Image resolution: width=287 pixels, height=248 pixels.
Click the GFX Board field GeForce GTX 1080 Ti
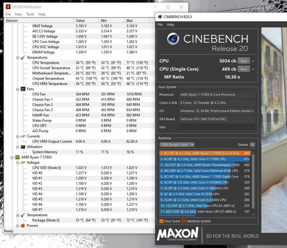[x=217, y=119]
